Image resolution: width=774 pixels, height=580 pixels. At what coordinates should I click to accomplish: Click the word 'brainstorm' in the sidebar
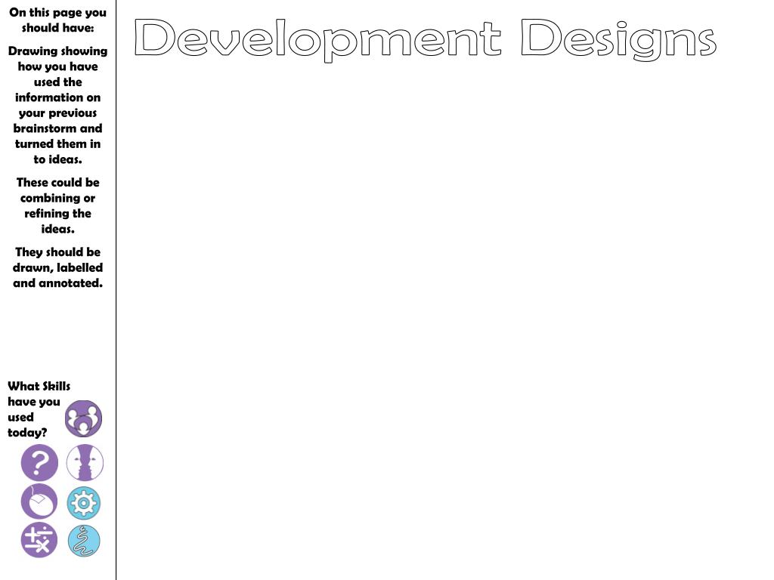(44, 128)
